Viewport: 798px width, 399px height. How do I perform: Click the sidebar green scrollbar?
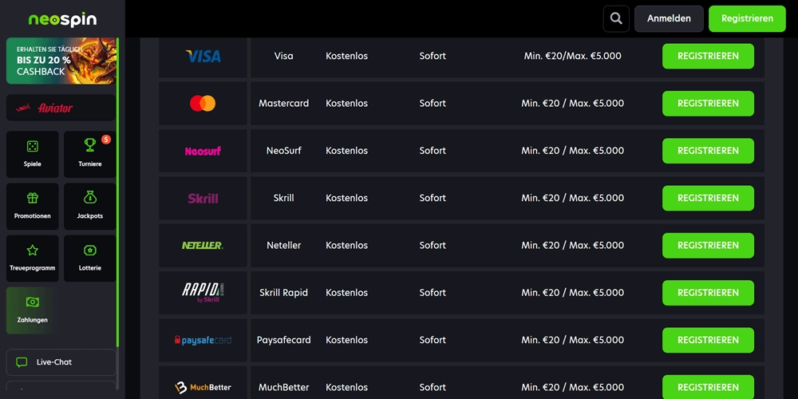click(x=118, y=192)
